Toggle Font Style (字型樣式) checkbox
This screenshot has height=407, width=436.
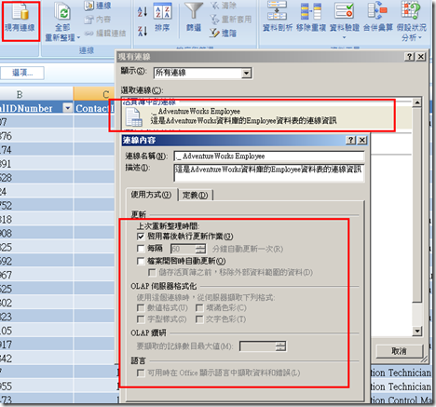[x=141, y=319]
